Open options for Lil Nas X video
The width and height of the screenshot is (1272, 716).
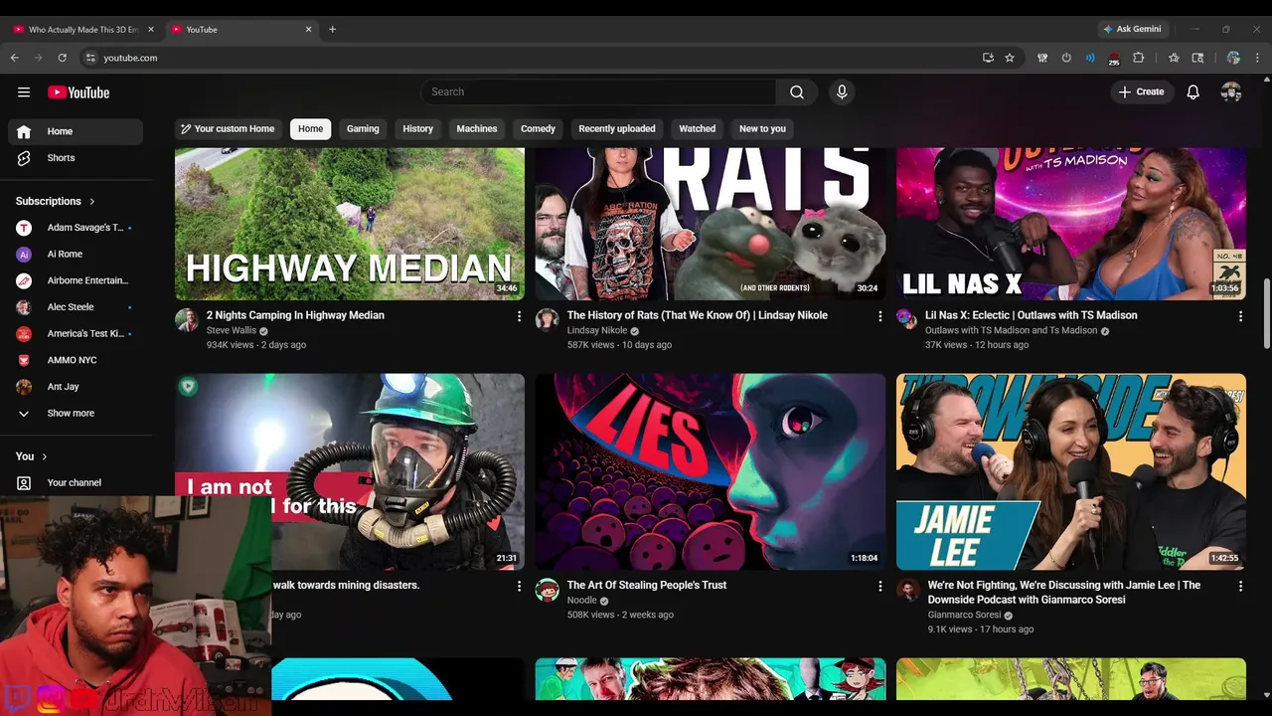[1240, 316]
